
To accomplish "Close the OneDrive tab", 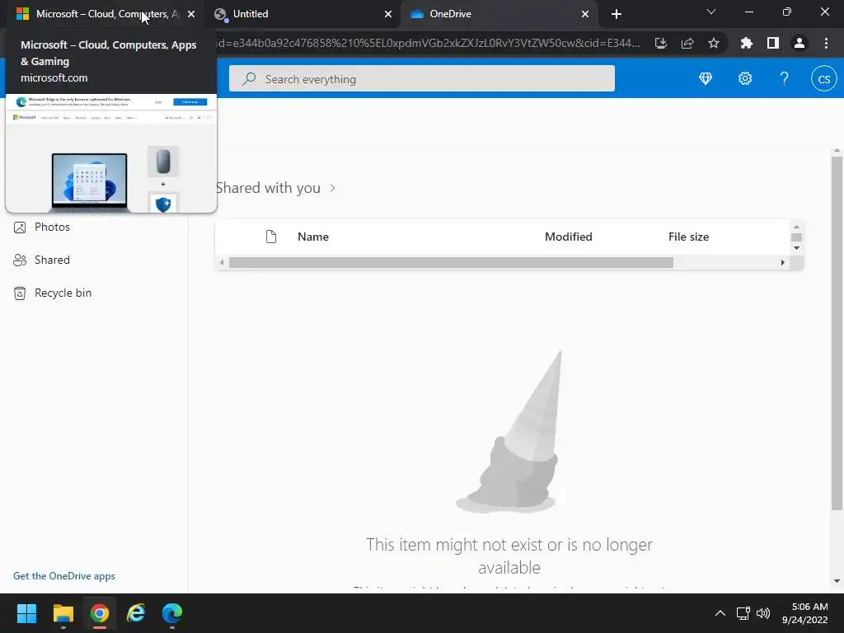I will [585, 14].
